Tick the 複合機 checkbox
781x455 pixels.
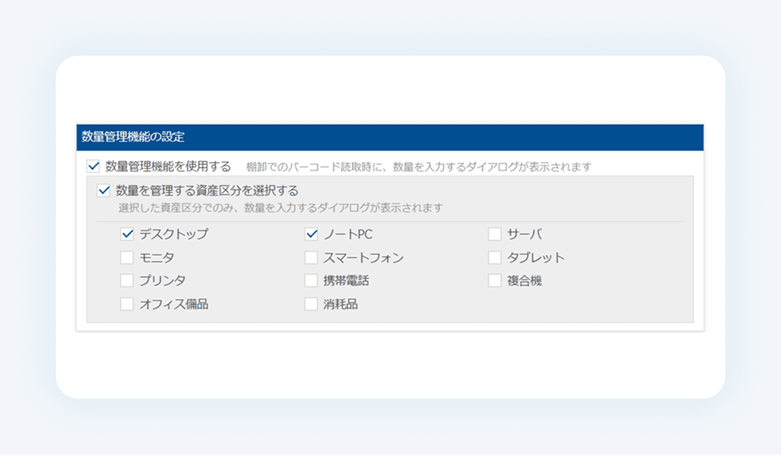(x=494, y=280)
